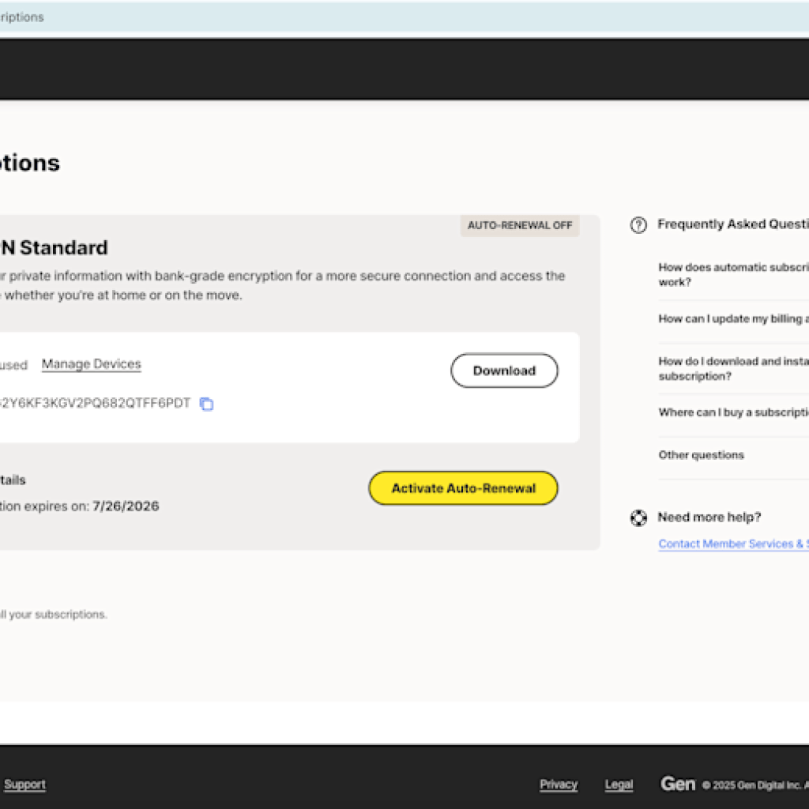Select the product key text field
The width and height of the screenshot is (809, 809).
point(95,402)
